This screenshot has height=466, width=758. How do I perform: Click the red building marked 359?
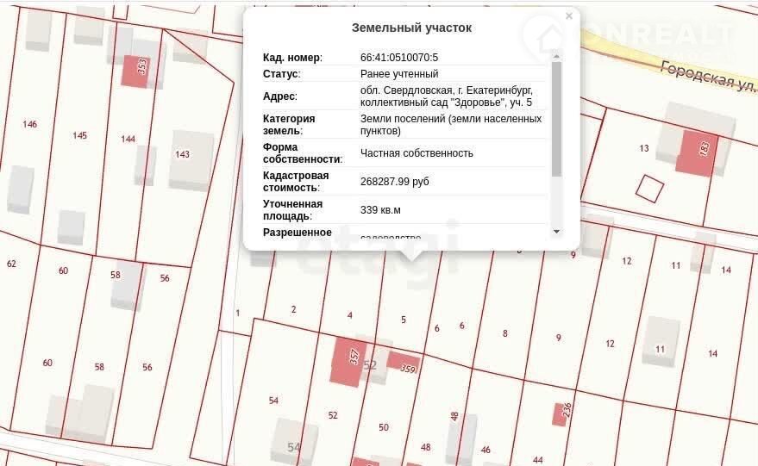point(404,363)
